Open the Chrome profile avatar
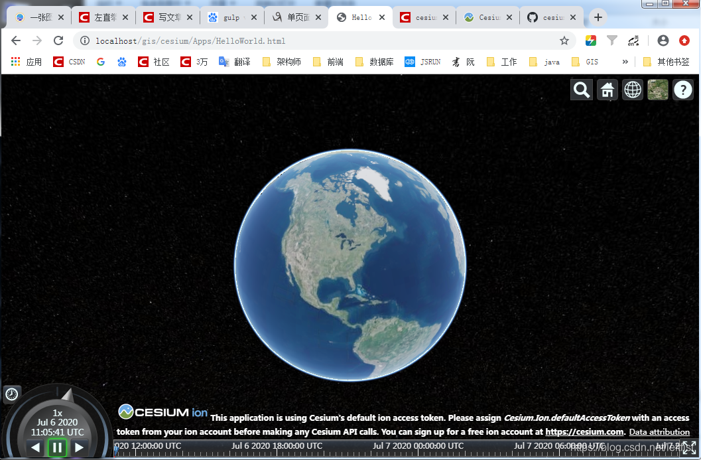The width and height of the screenshot is (701, 460). tap(663, 40)
